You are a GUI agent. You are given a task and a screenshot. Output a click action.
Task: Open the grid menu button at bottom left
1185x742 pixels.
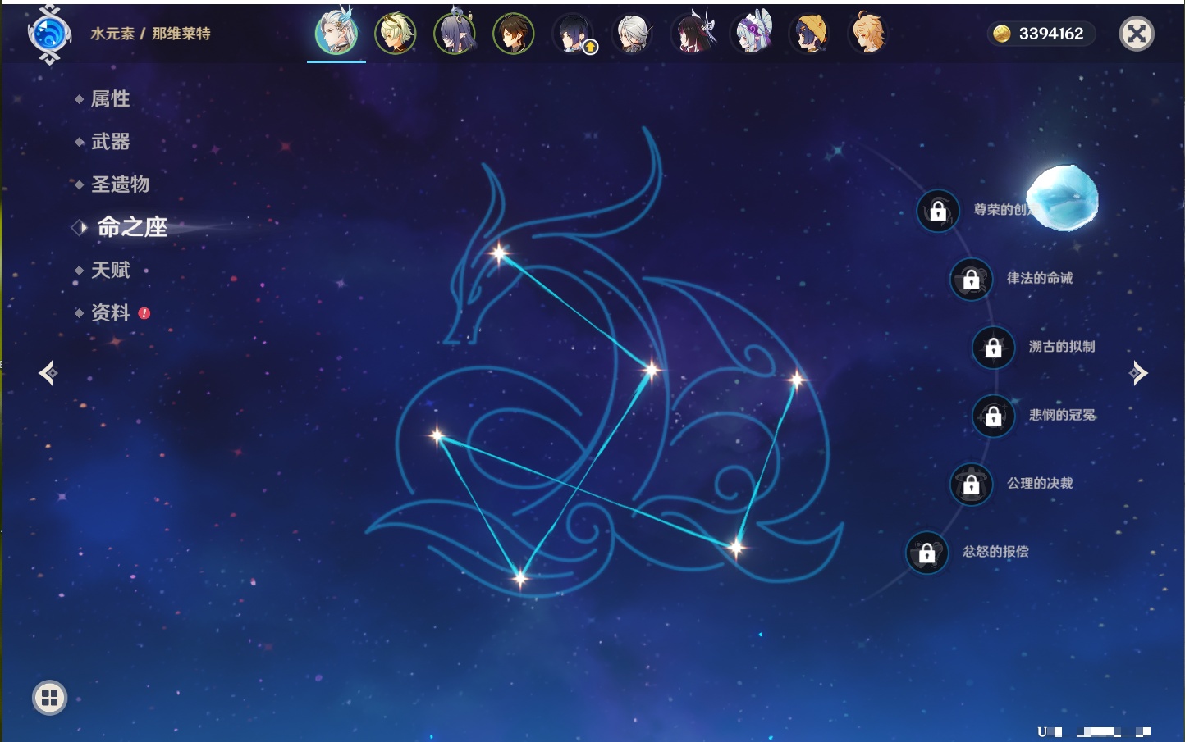coord(49,698)
